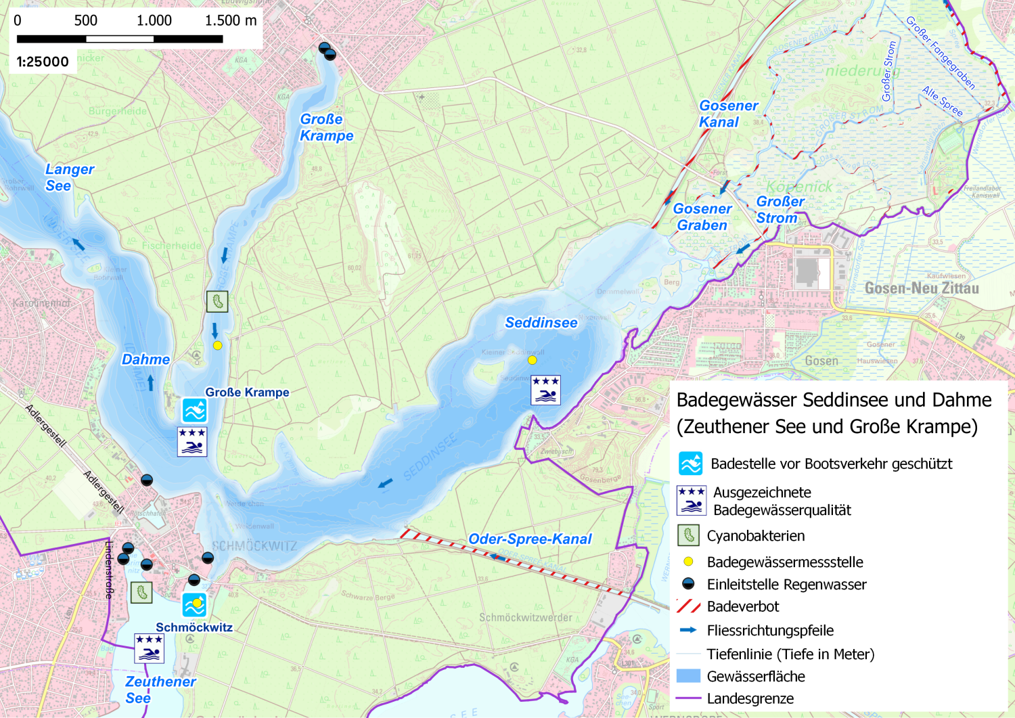Click the legend Gewässerfläche blue swatch
Image resolution: width=1015 pixels, height=718 pixels.
[688, 676]
